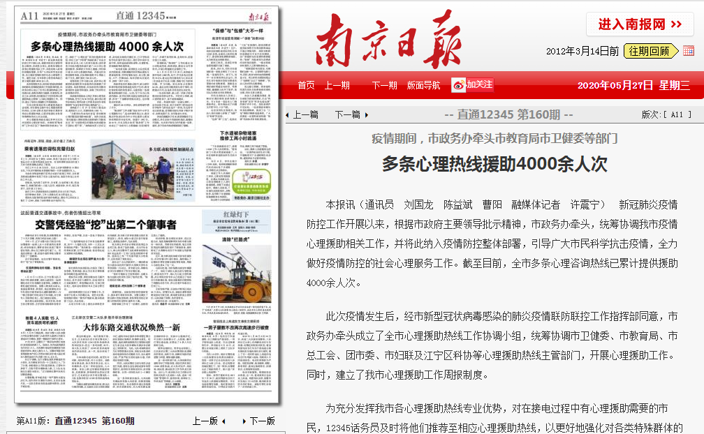Select 上一期 in navigation bar
The height and width of the screenshot is (434, 704).
(337, 85)
